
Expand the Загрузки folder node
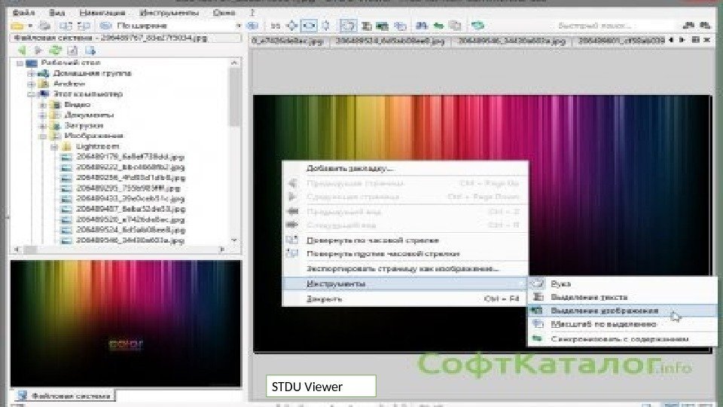click(42, 126)
